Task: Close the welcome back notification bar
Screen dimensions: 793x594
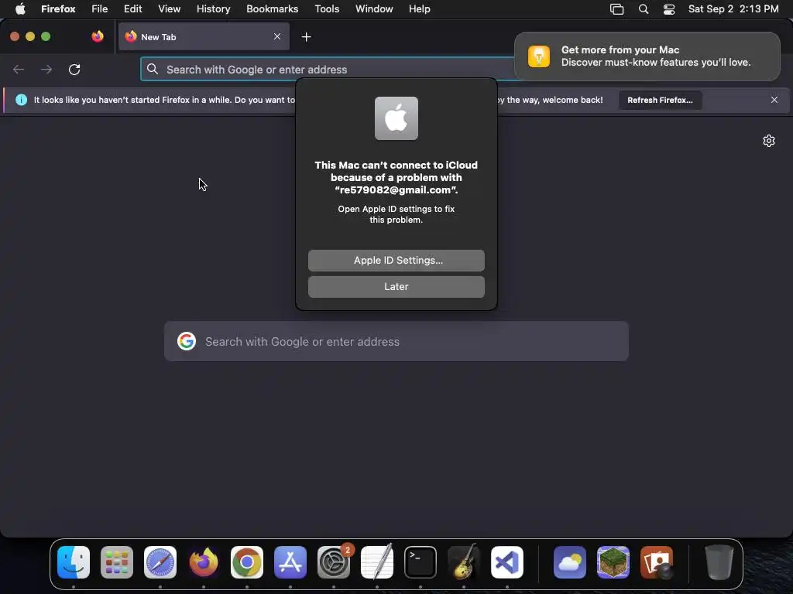Action: [x=774, y=100]
